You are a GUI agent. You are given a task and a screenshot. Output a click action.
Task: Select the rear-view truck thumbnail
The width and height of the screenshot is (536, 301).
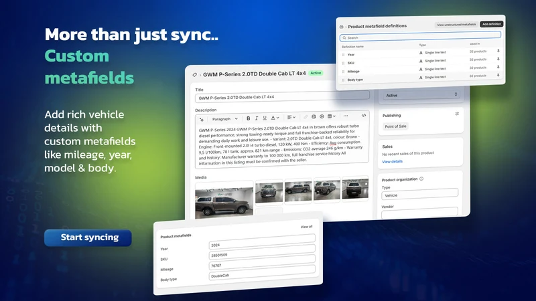coord(355,188)
